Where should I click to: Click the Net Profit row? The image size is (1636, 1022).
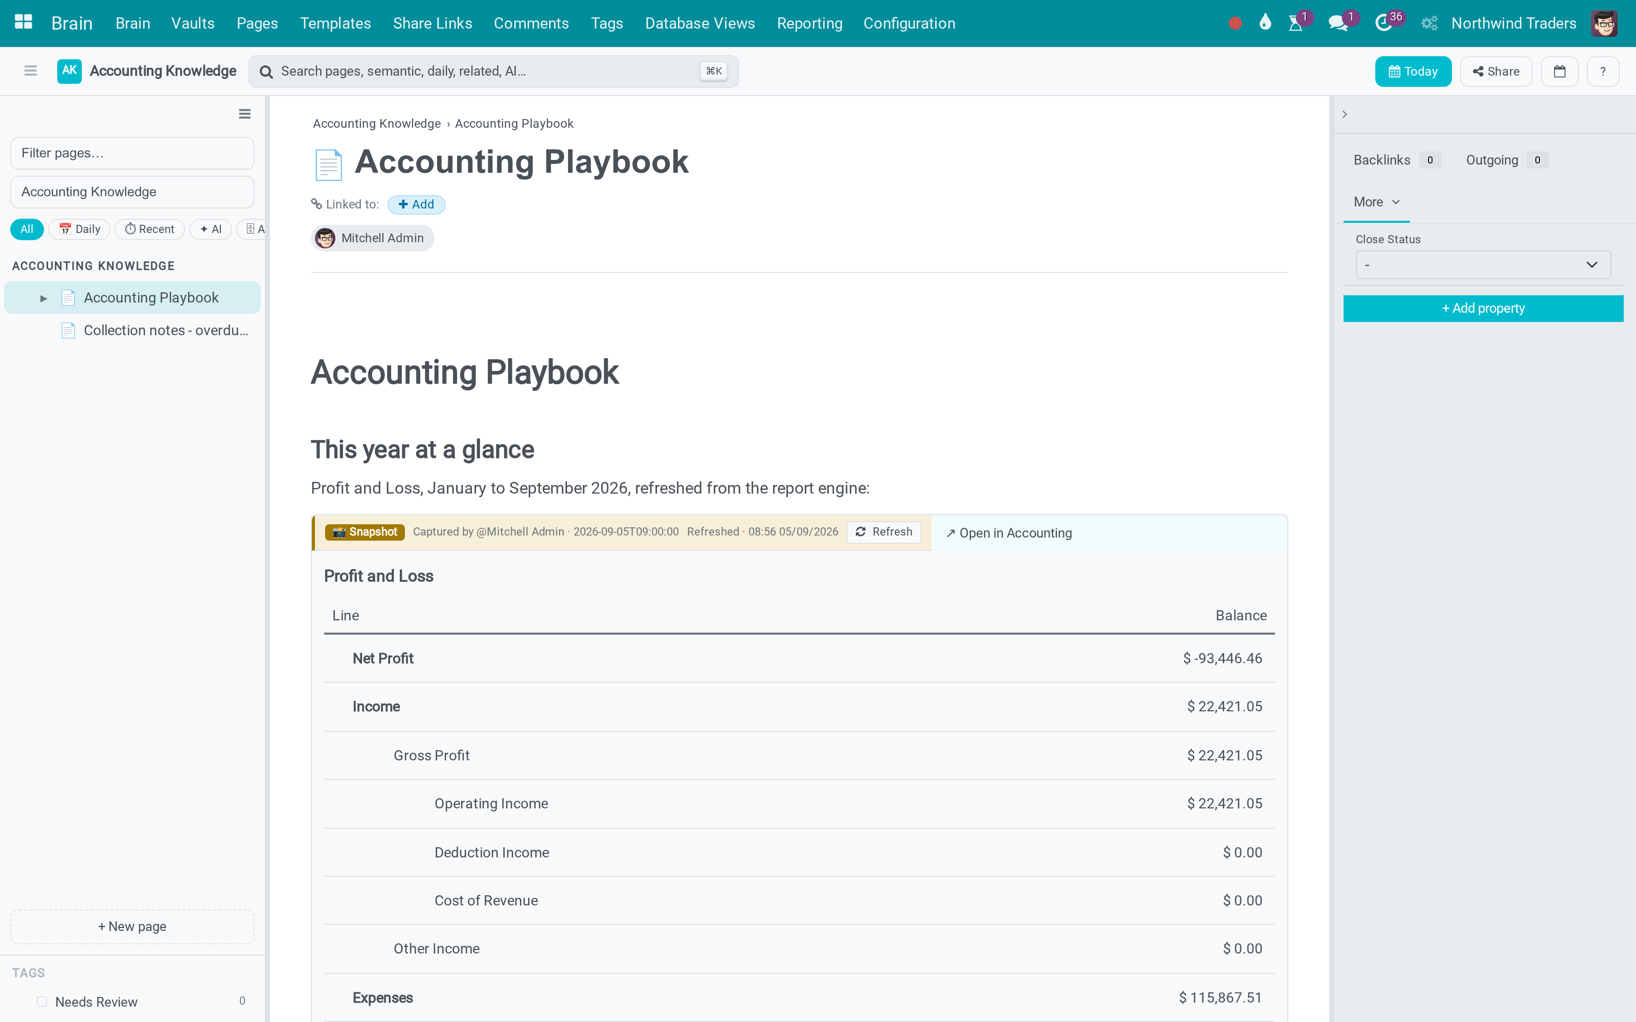click(799, 658)
